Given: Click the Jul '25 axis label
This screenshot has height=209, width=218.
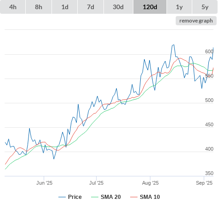Looking at the screenshot, I should click(96, 183).
